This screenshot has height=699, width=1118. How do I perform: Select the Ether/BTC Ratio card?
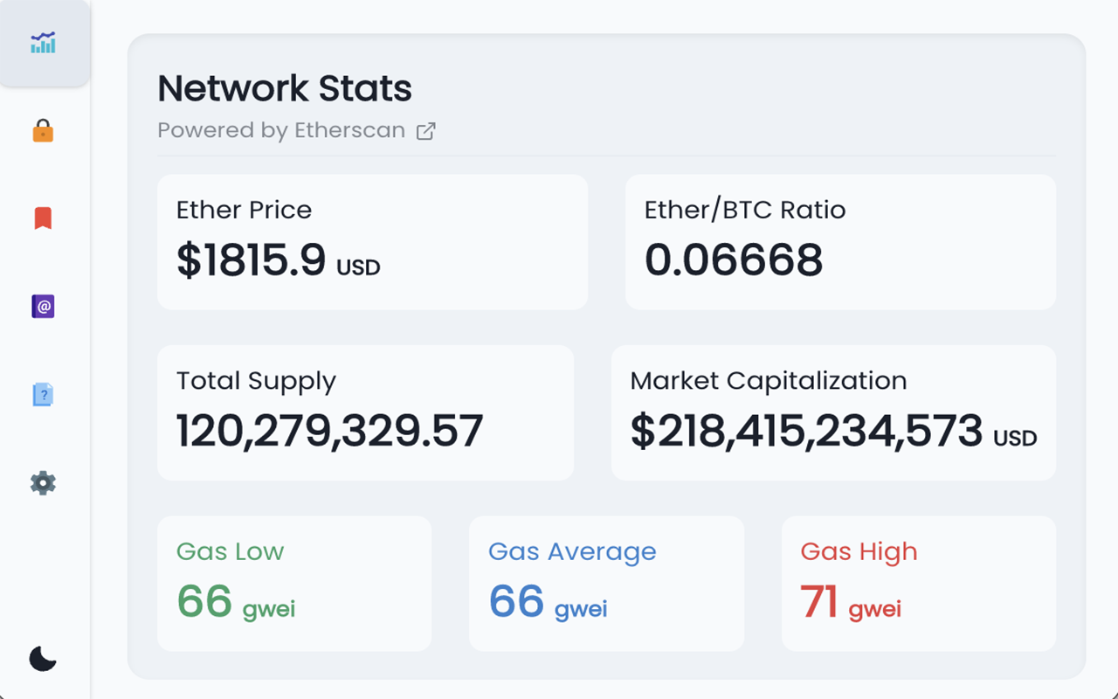coord(840,241)
